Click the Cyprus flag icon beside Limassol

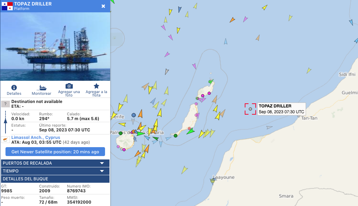(5, 139)
